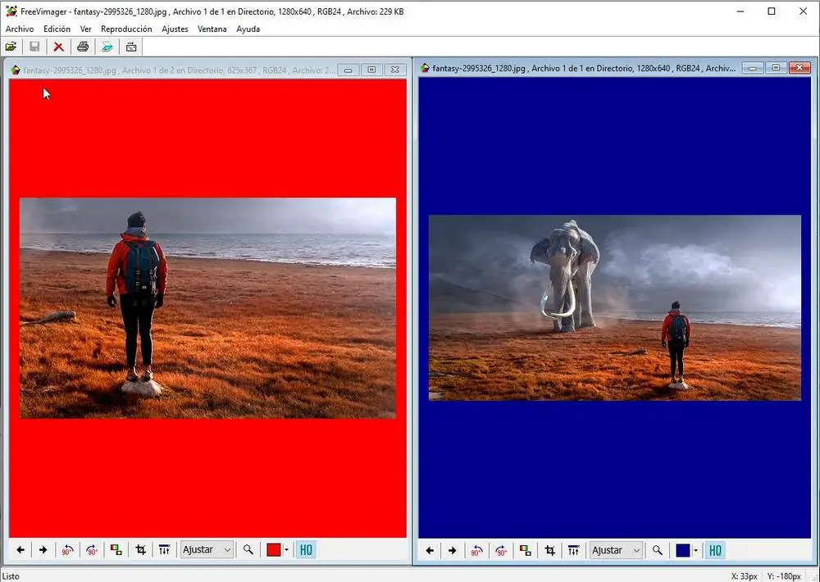820x582 pixels.
Task: Go to previous image in red window
Action: coord(20,549)
